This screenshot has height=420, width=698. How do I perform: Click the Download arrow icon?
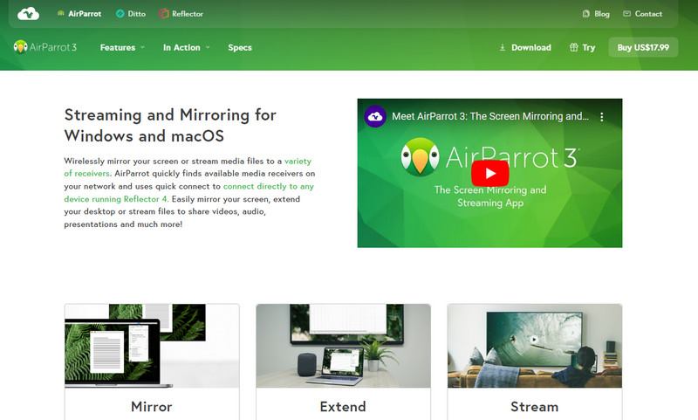point(503,47)
